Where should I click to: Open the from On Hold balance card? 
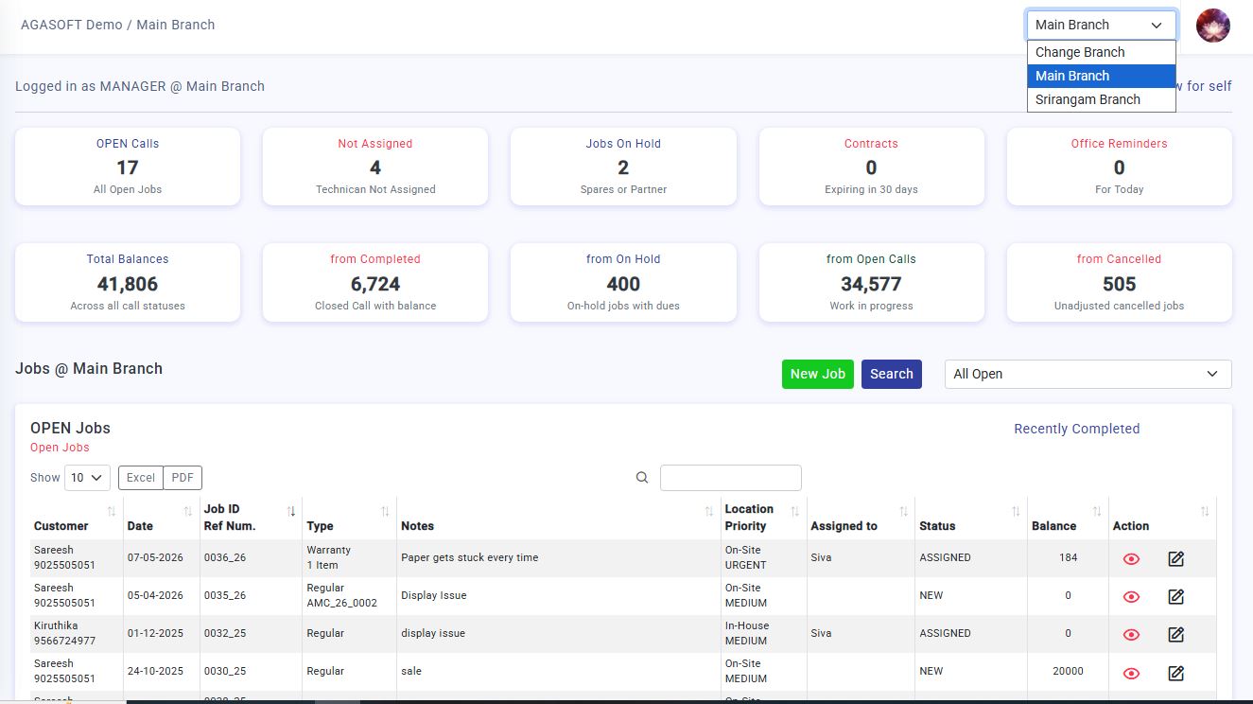point(623,282)
